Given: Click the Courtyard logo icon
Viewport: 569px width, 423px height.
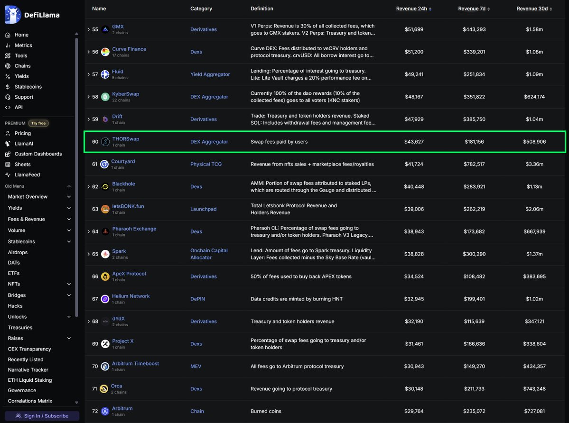Looking at the screenshot, I should point(104,164).
